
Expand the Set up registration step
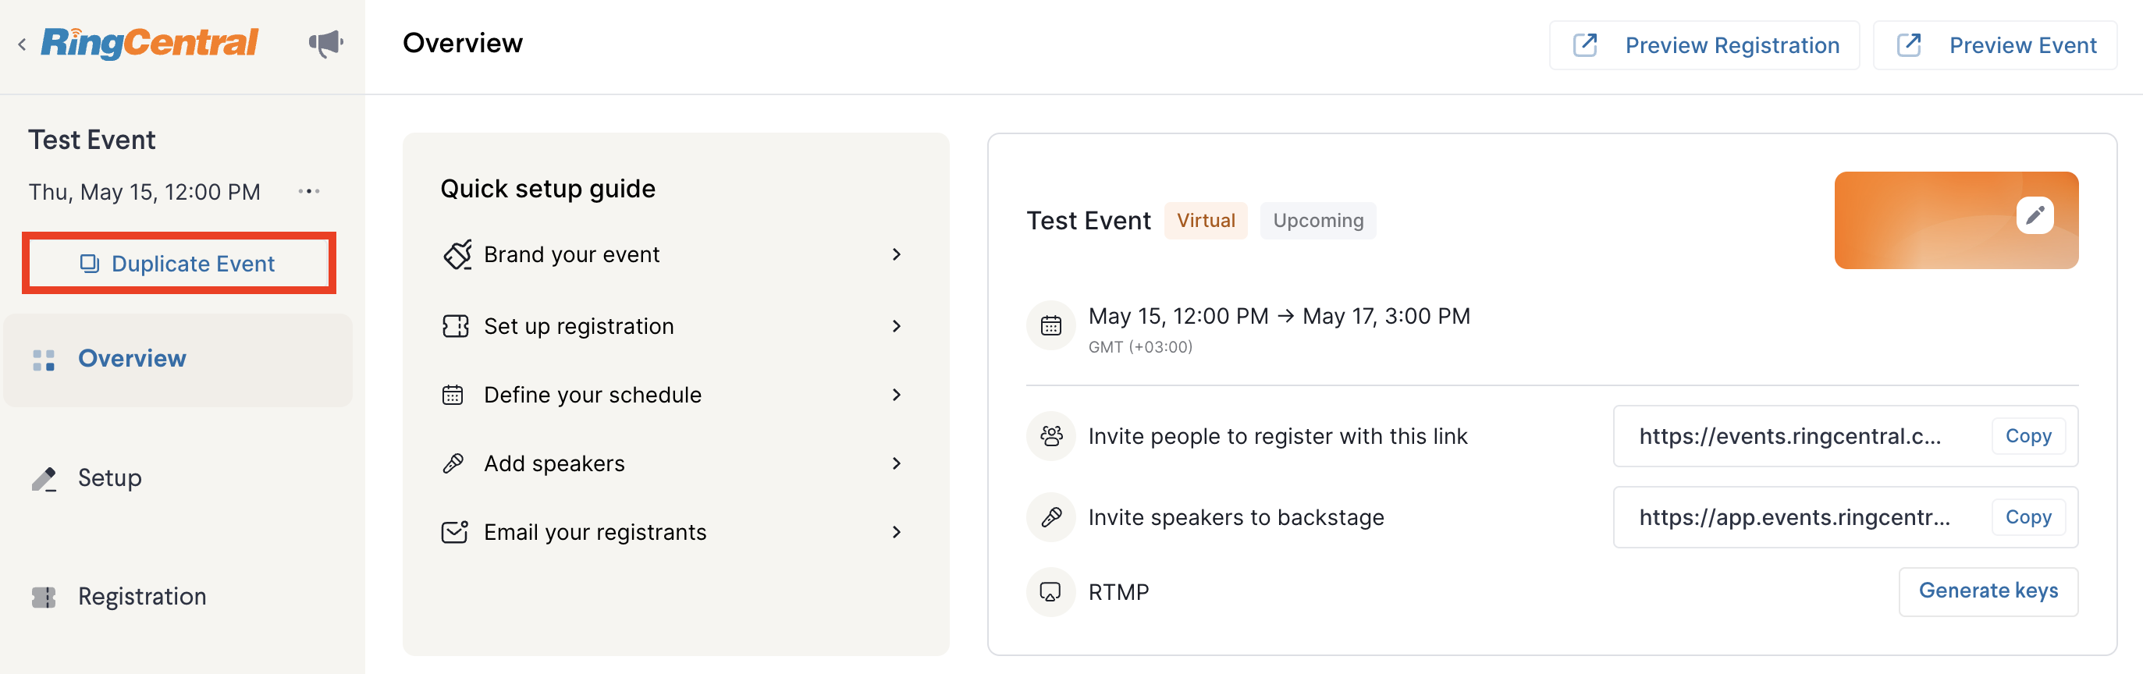pyautogui.click(x=673, y=326)
